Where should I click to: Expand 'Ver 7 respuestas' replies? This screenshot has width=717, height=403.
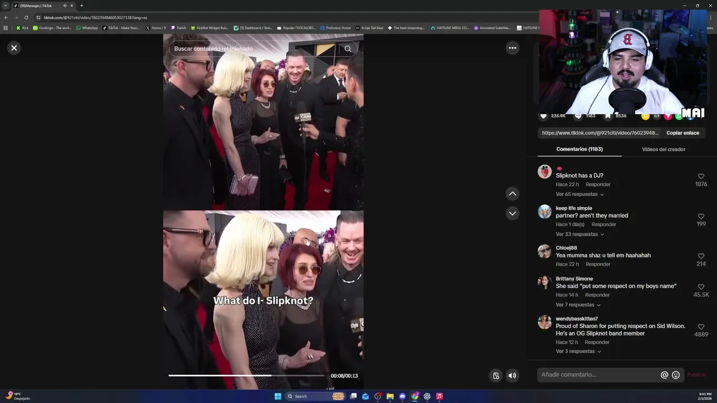click(x=578, y=305)
